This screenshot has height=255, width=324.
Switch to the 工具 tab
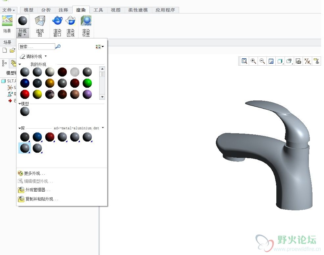[98, 10]
